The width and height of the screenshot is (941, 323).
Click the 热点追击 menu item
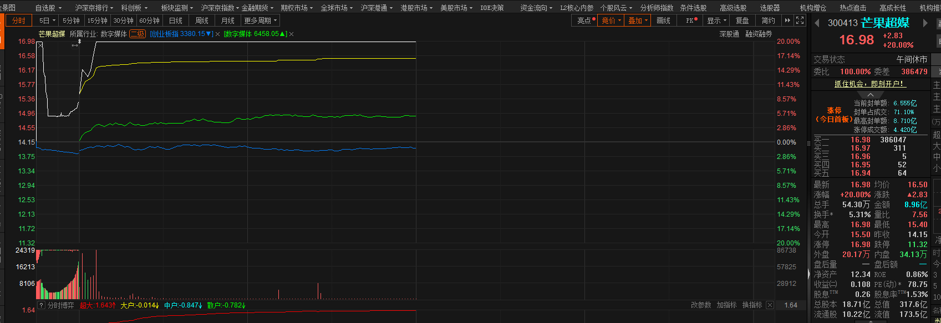tap(853, 8)
